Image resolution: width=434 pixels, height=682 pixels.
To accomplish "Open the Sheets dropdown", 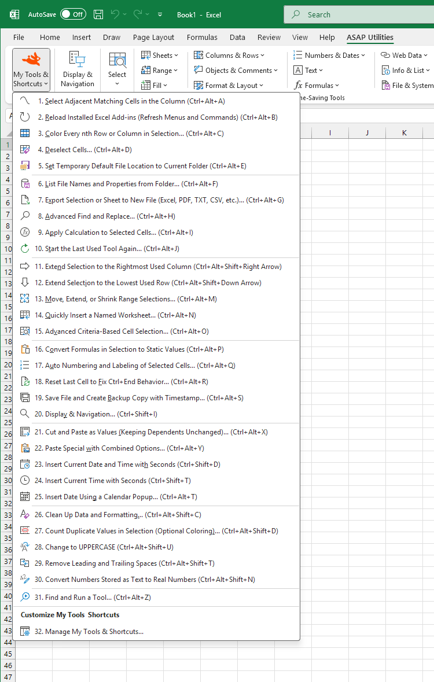I will (159, 55).
